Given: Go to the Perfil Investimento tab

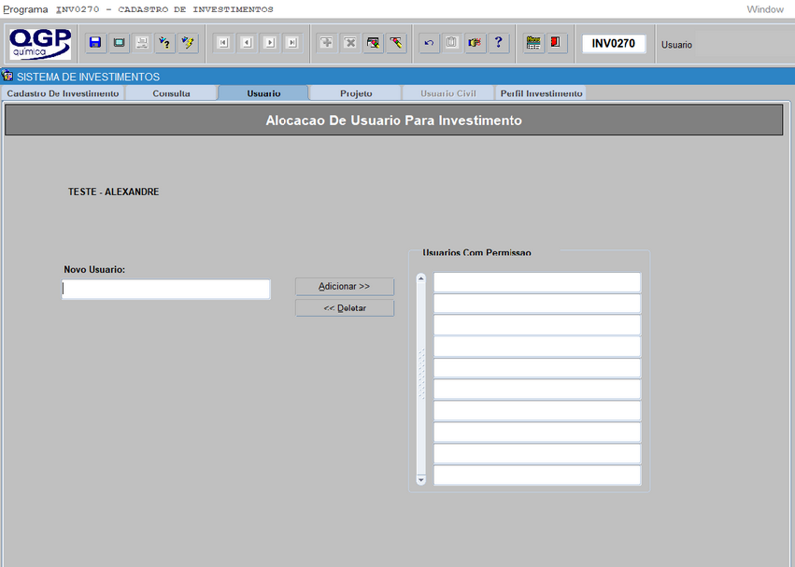Looking at the screenshot, I should (541, 93).
